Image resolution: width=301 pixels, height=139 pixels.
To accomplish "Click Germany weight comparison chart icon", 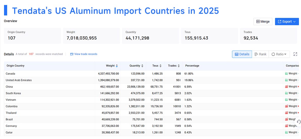I will (x=286, y=126).
